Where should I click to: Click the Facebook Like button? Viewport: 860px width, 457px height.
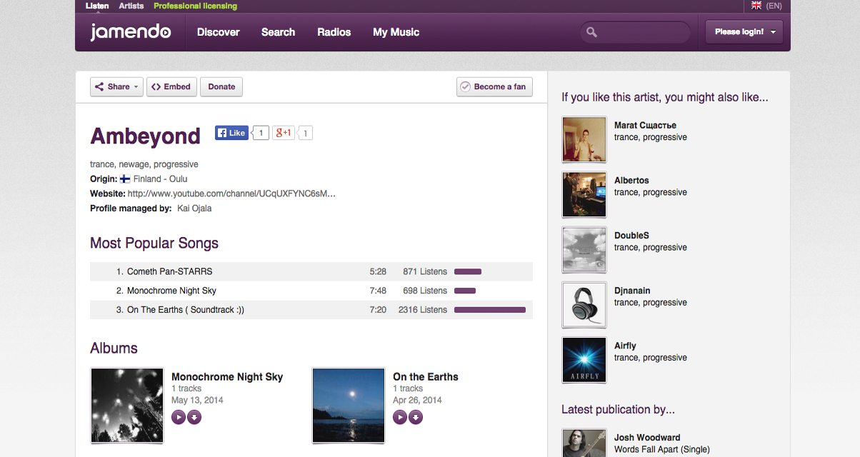(x=231, y=133)
